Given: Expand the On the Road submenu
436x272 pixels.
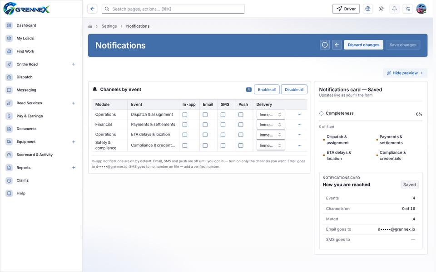Looking at the screenshot, I should pyautogui.click(x=74, y=64).
